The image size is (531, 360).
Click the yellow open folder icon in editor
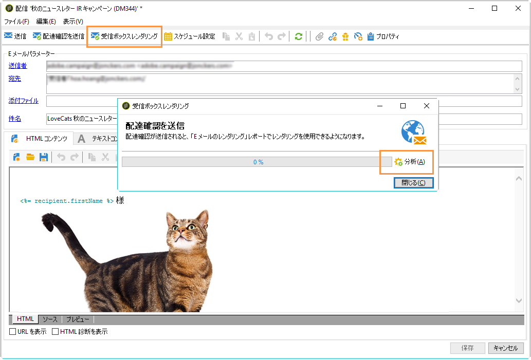point(30,157)
